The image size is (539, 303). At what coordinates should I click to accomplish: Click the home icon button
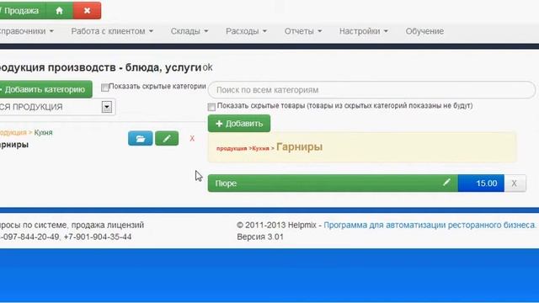pyautogui.click(x=59, y=11)
